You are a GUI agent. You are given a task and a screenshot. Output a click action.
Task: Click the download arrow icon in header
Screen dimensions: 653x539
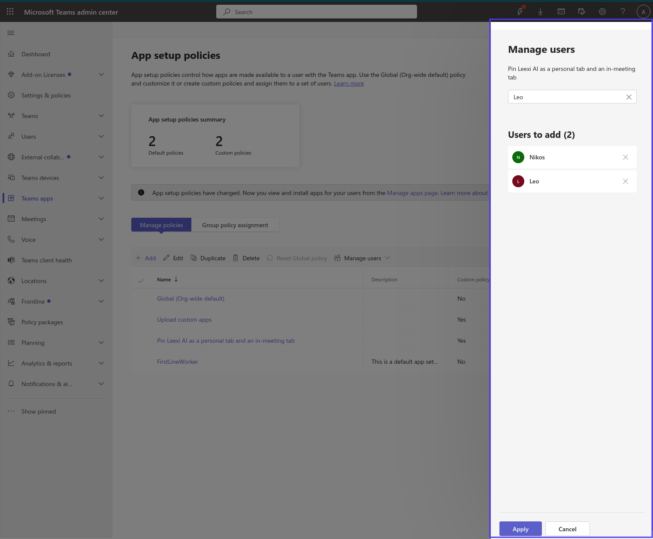(540, 12)
